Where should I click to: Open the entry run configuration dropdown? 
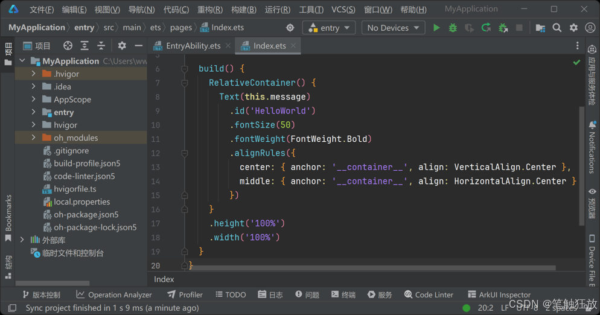329,28
